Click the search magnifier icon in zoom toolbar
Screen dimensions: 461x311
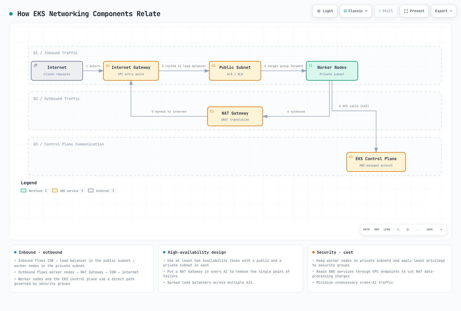(x=398, y=230)
